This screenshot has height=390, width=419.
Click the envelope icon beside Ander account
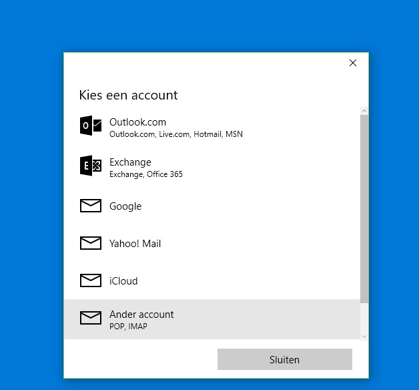91,318
